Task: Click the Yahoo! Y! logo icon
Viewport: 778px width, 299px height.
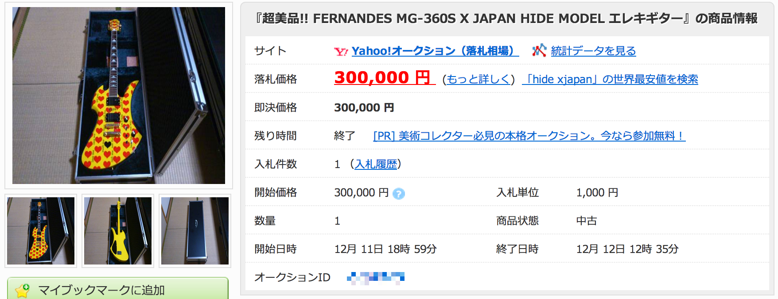Action: tap(341, 52)
